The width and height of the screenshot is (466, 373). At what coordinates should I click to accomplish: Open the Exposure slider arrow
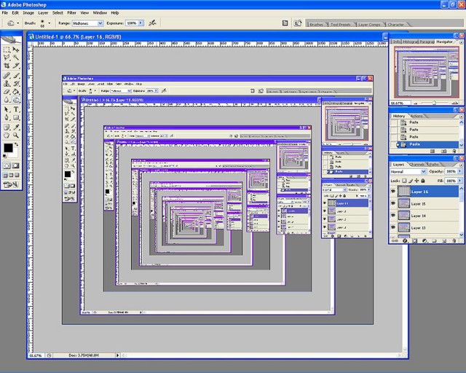tap(141, 23)
